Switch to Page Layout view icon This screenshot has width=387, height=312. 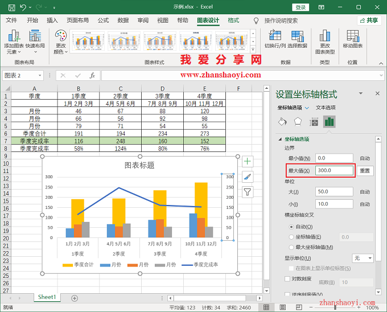pos(283,307)
